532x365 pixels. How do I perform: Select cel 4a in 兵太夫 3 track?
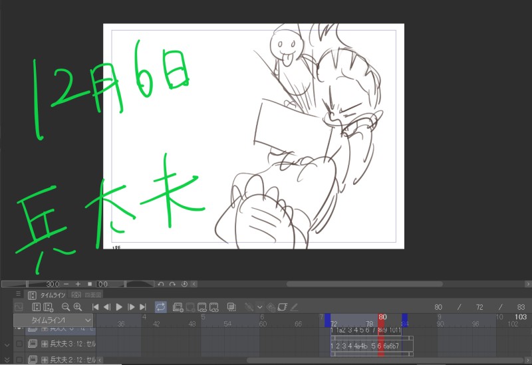click(x=356, y=346)
